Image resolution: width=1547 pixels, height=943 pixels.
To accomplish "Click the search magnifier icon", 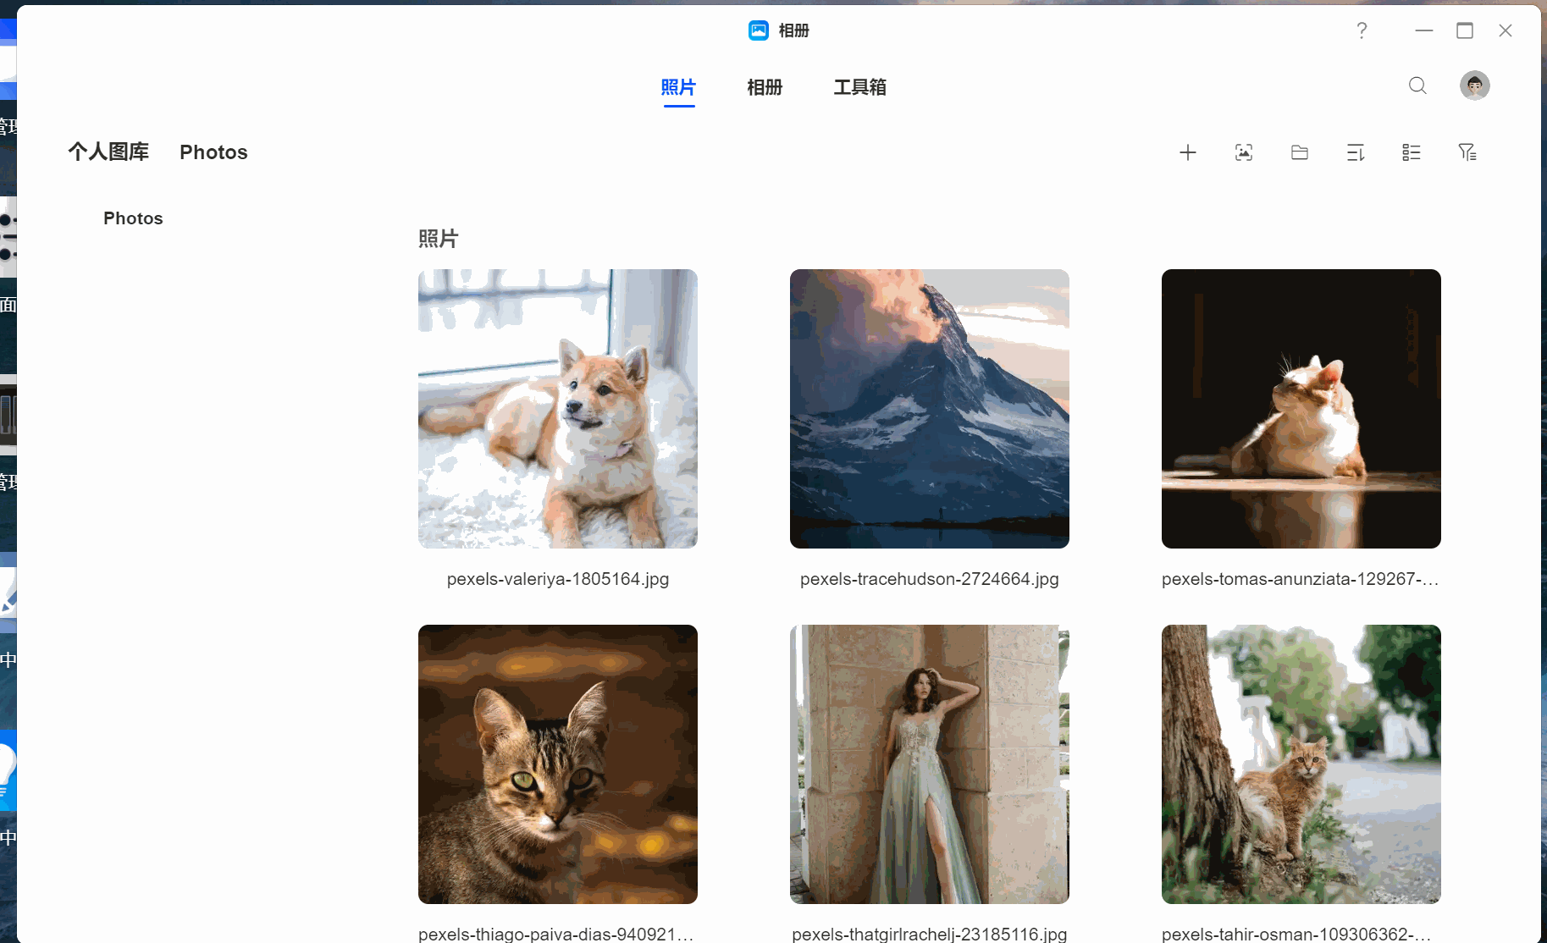I will click(1417, 85).
